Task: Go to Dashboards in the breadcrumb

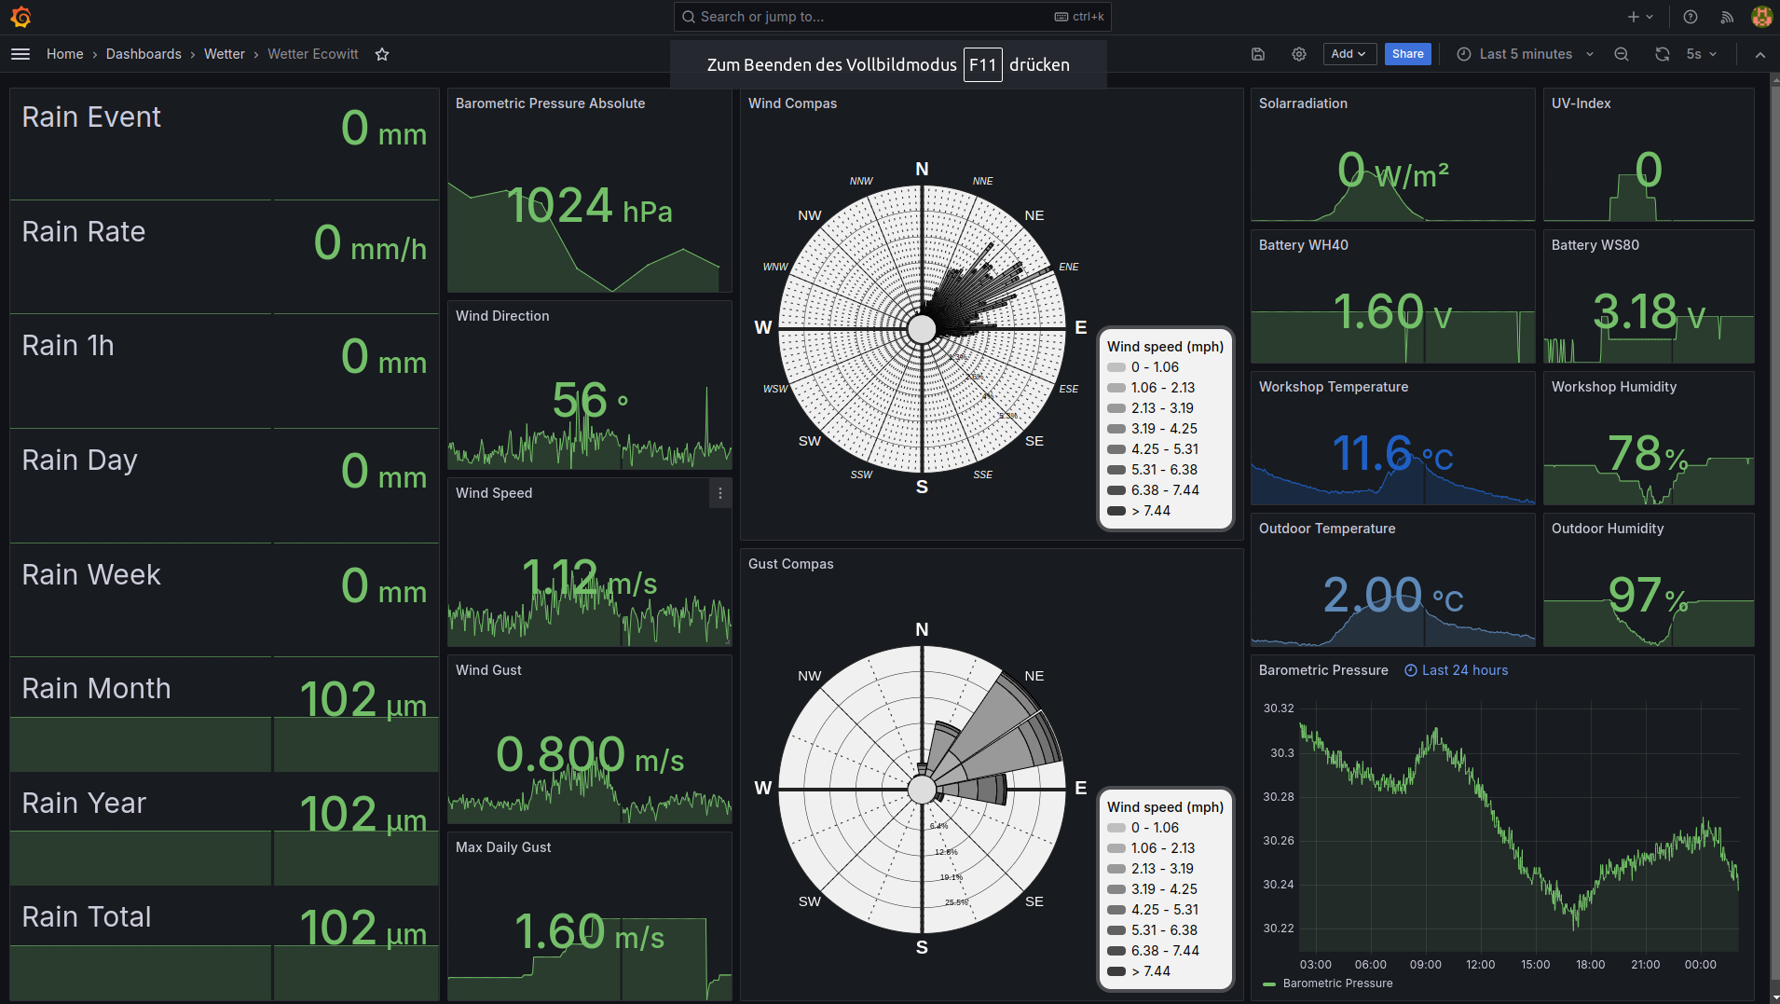Action: coord(144,54)
